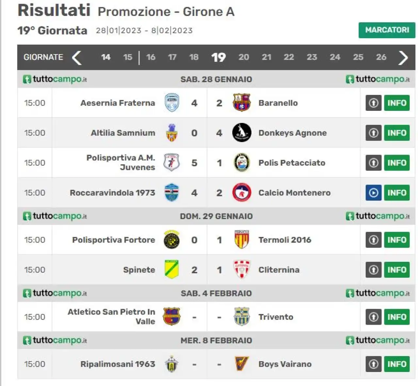
Task: Open the MARCATORI button
Action: point(387,30)
